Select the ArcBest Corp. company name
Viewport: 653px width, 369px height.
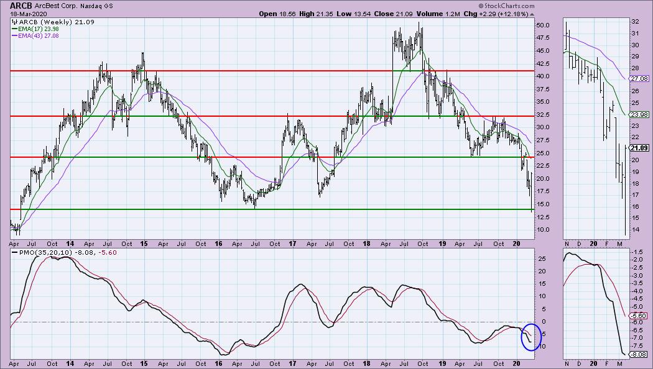pos(57,6)
